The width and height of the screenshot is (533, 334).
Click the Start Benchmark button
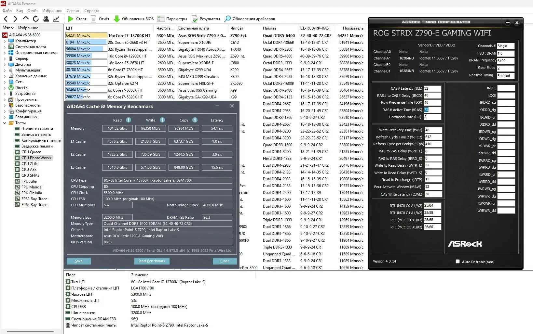click(152, 261)
